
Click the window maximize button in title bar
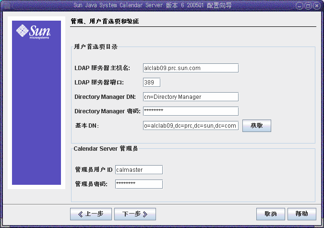[308, 6]
